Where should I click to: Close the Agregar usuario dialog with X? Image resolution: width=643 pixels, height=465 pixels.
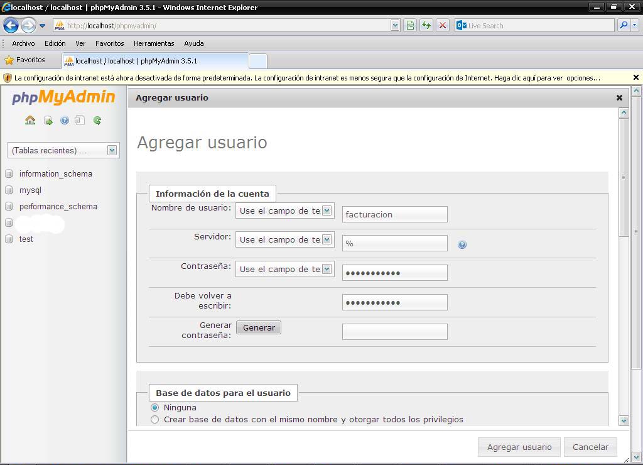tap(619, 97)
